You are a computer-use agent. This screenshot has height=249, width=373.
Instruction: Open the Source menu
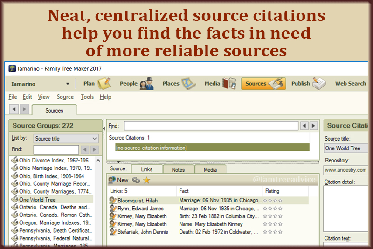(x=65, y=97)
